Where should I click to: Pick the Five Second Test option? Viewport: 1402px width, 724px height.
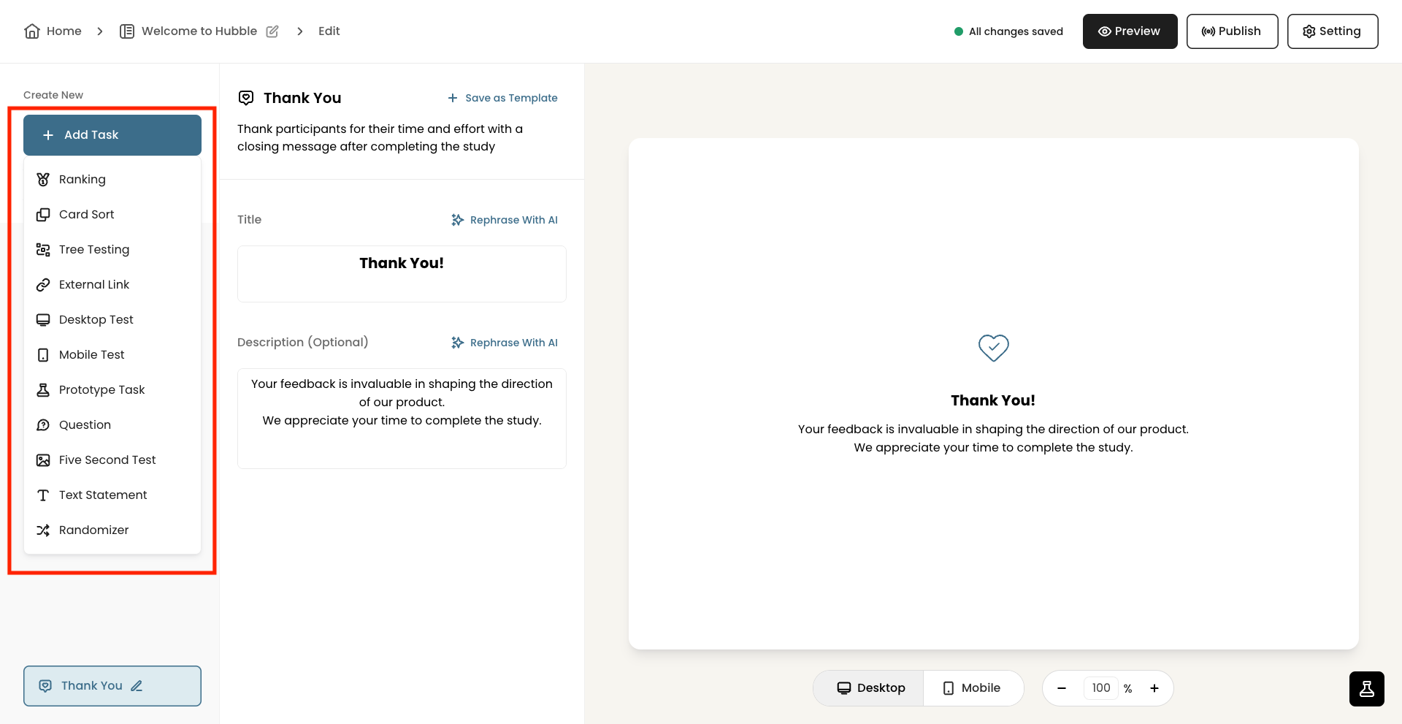coord(112,460)
